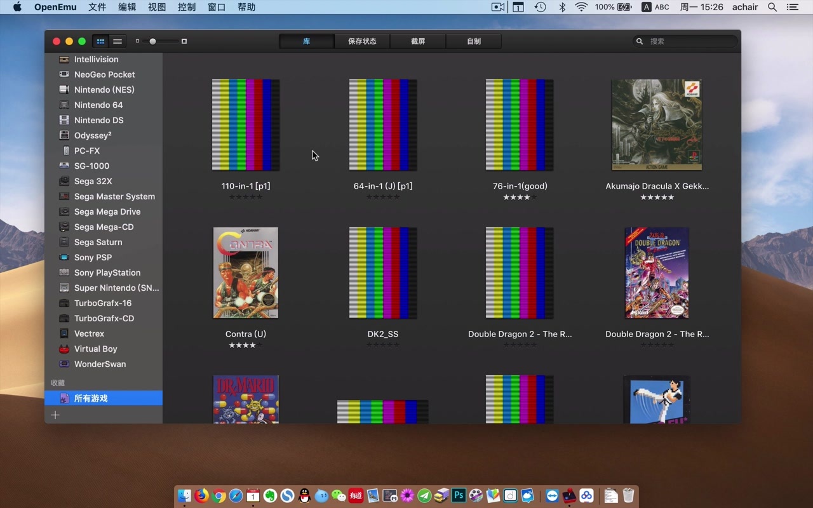
Task: Select Sega 32X console icon
Action: click(x=64, y=181)
